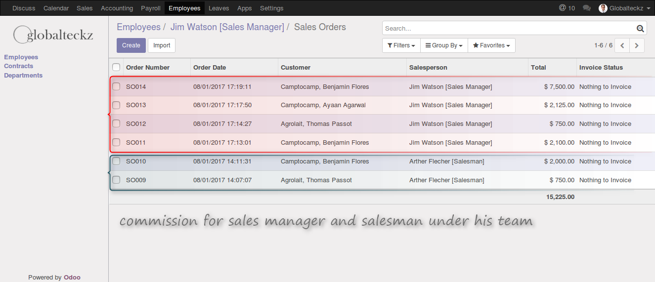
Task: Check the box for order SO014
Action: (116, 86)
